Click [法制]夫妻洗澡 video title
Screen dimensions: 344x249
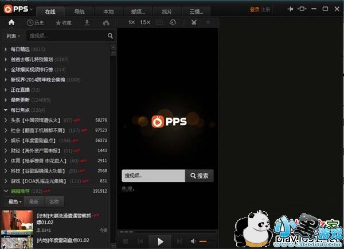pyautogui.click(x=64, y=219)
